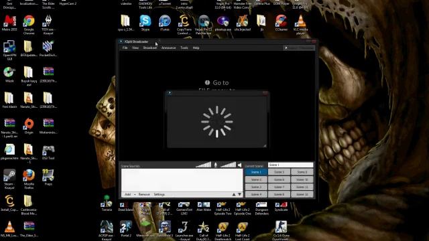
Task: Open the Tools menu in XSplit
Action: click(184, 48)
